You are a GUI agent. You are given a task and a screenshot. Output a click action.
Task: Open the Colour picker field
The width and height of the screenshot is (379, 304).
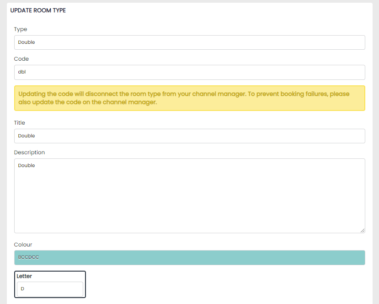click(189, 257)
